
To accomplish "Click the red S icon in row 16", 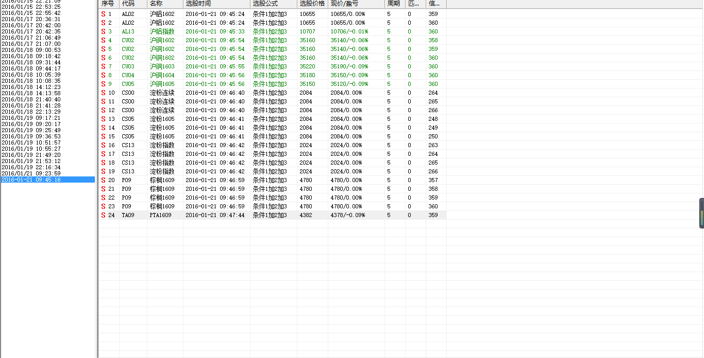I will pyautogui.click(x=103, y=145).
